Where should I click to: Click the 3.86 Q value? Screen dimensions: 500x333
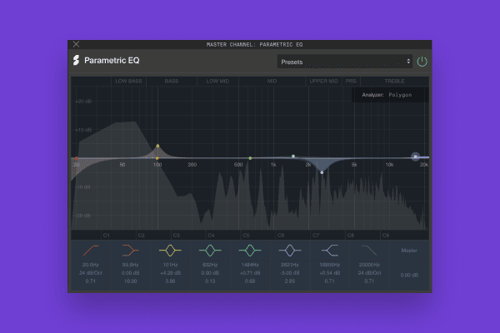click(170, 281)
